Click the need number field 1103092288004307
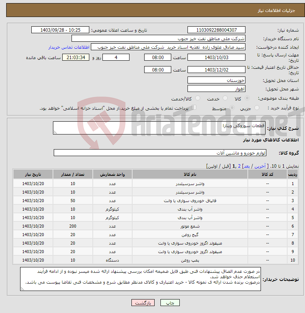The width and height of the screenshot is (305, 313). pyautogui.click(x=216, y=30)
